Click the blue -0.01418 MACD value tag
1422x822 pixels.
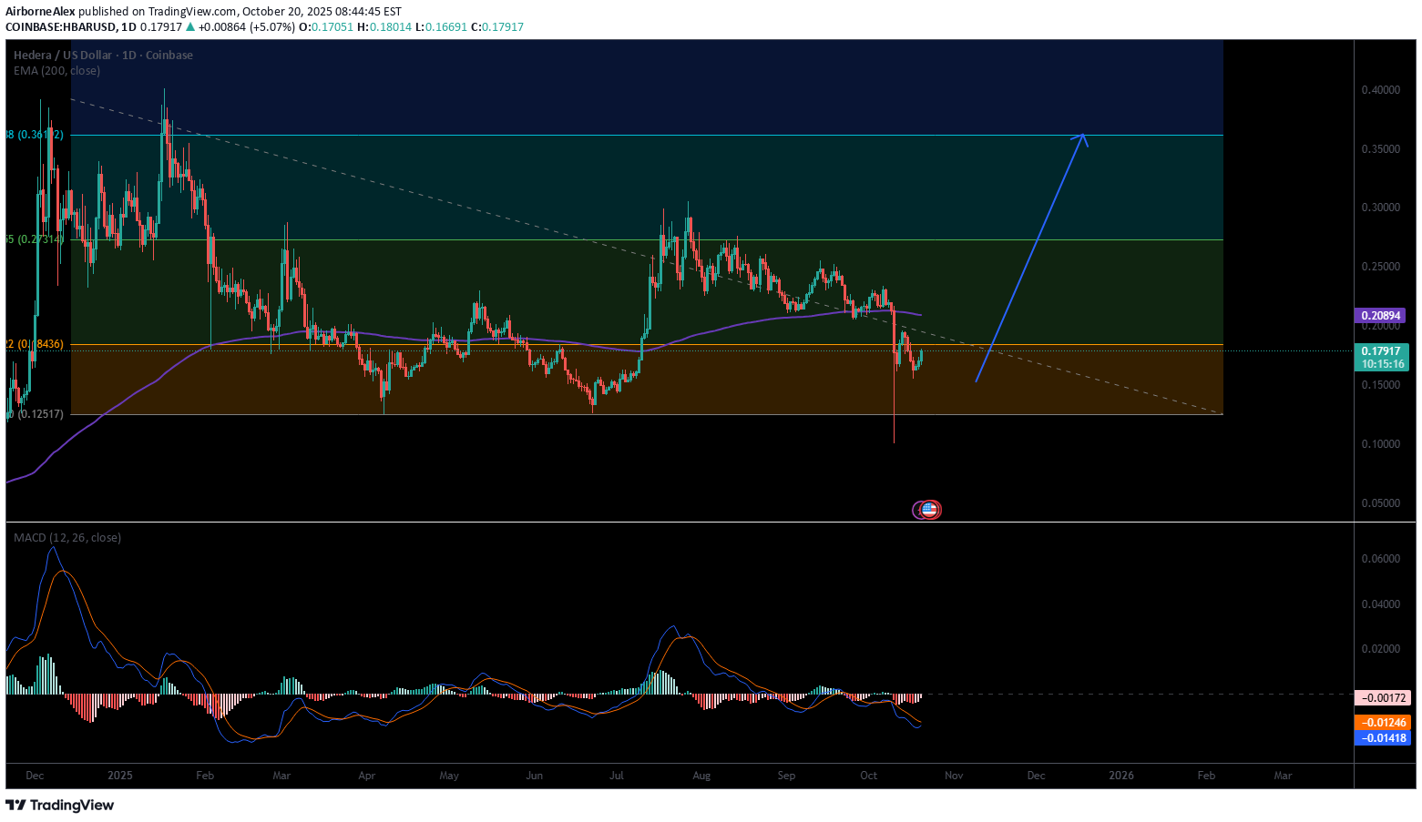[1383, 738]
